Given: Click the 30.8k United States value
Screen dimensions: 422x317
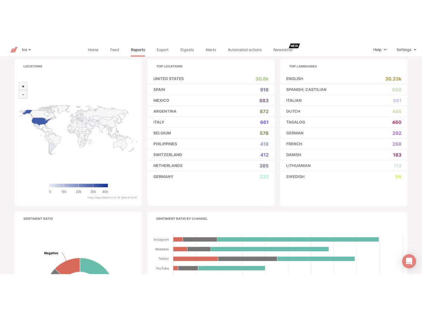Looking at the screenshot, I should click(x=262, y=79).
